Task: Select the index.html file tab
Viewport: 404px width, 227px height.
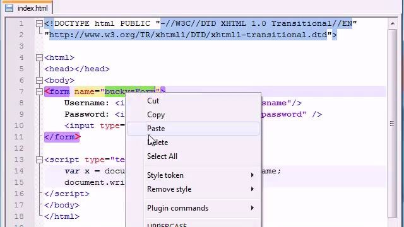Action: point(28,8)
